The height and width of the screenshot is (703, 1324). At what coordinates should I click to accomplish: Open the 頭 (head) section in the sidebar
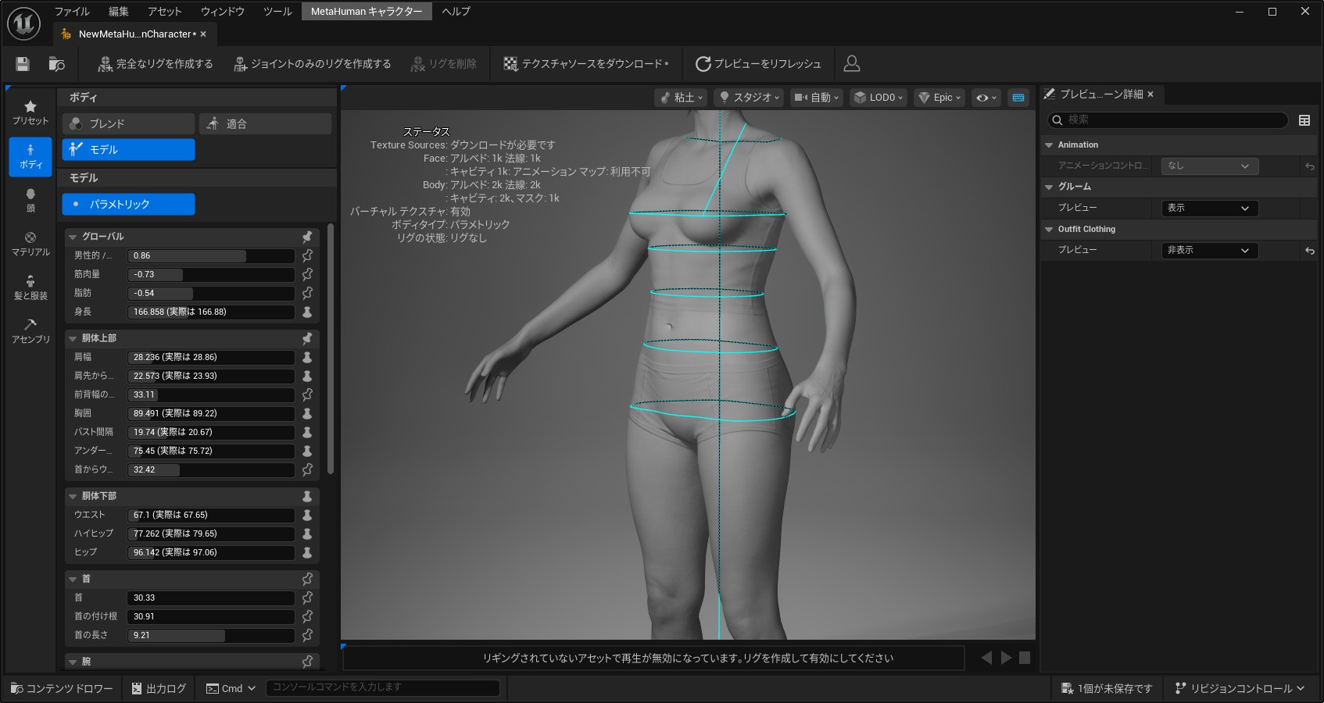click(30, 200)
